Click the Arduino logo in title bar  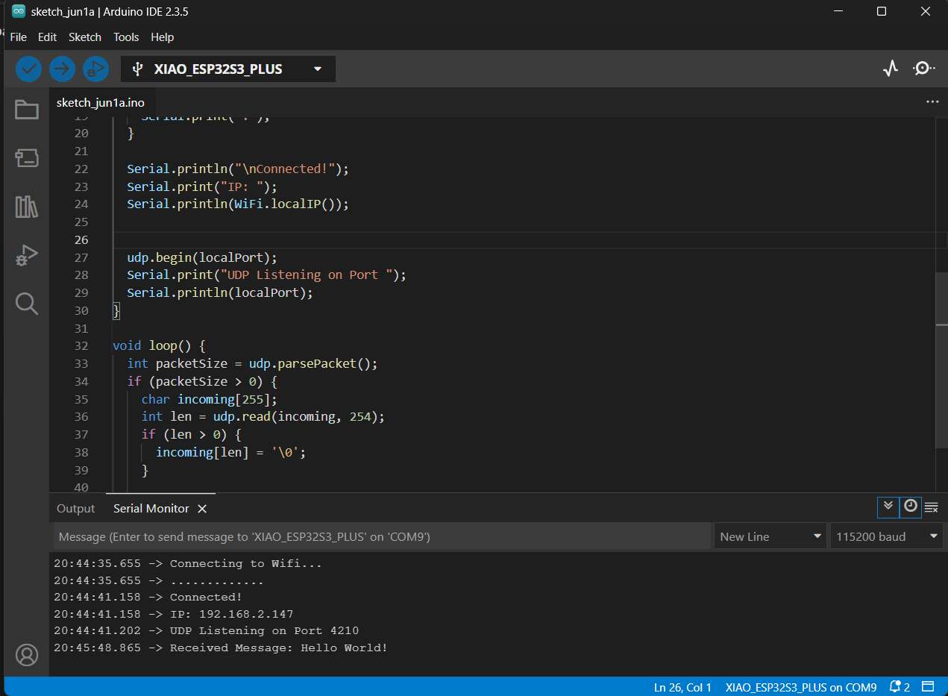coord(18,11)
